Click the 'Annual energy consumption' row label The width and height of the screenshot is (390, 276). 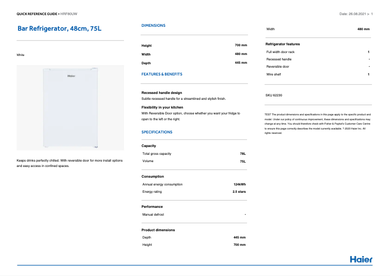[162, 184]
